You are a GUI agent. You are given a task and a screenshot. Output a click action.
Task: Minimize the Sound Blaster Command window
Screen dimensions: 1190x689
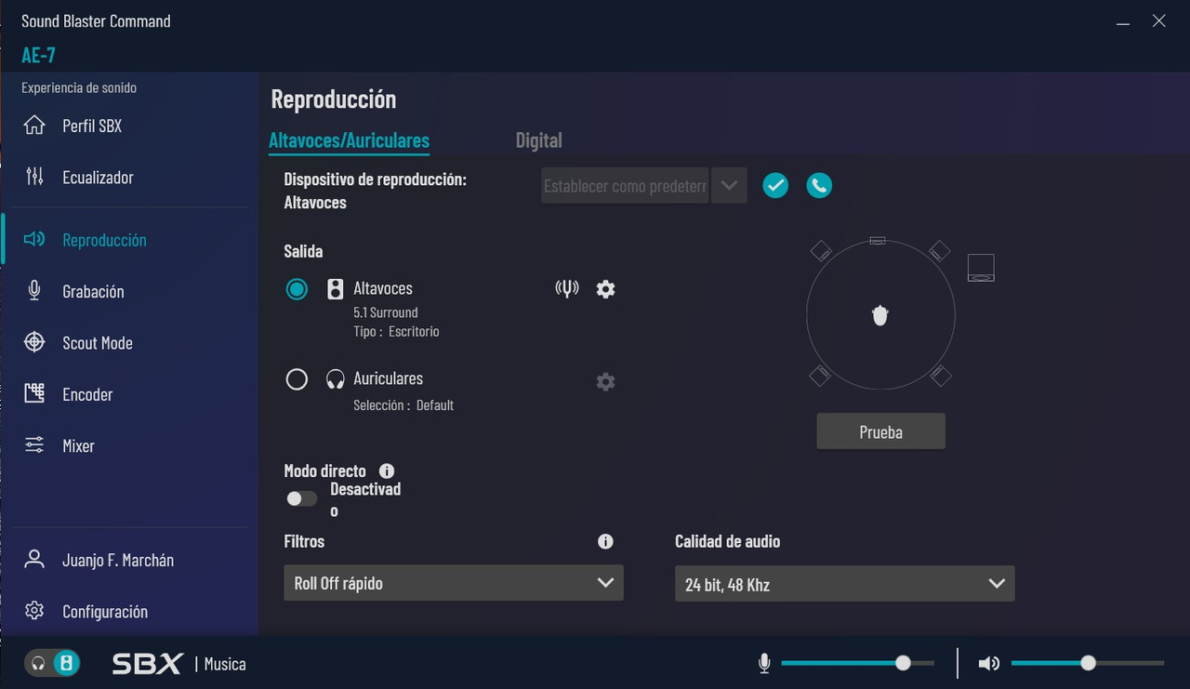(1123, 21)
